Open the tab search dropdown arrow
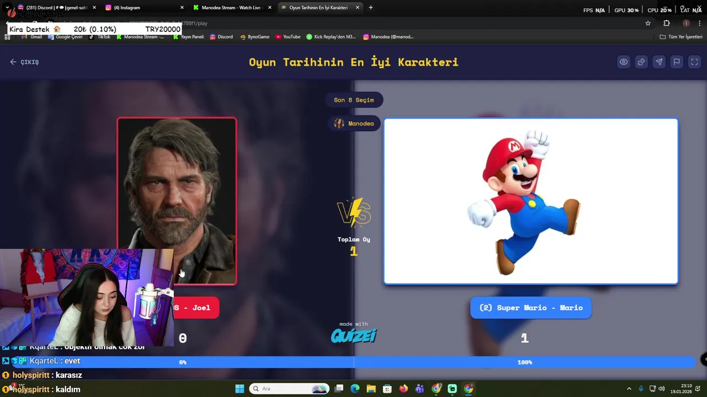 click(x=7, y=8)
